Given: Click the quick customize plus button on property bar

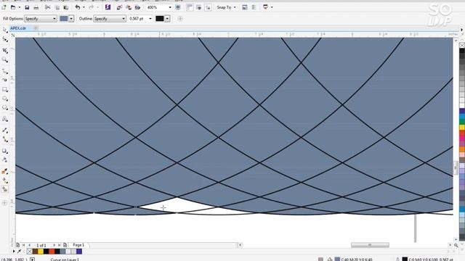Looking at the screenshot, I should (x=180, y=19).
